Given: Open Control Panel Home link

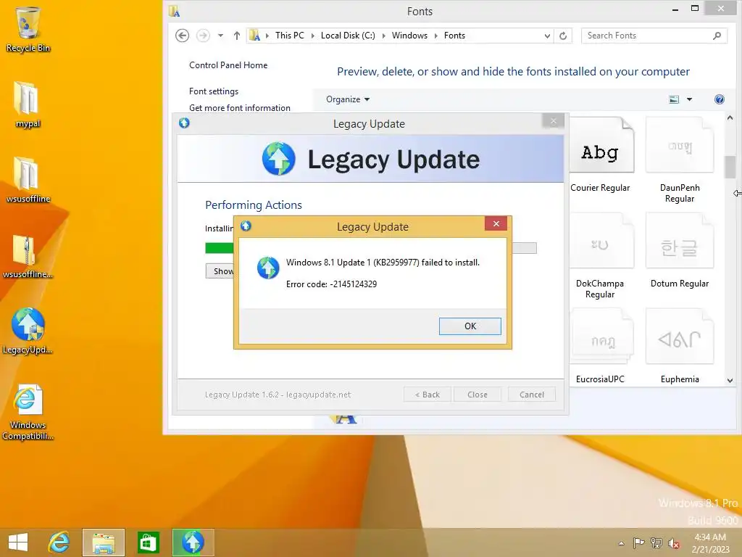Looking at the screenshot, I should [228, 65].
